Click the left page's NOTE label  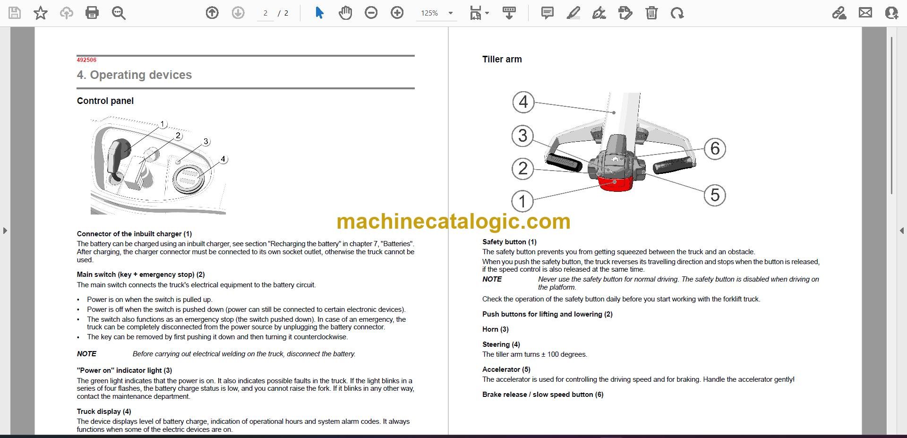[86, 354]
